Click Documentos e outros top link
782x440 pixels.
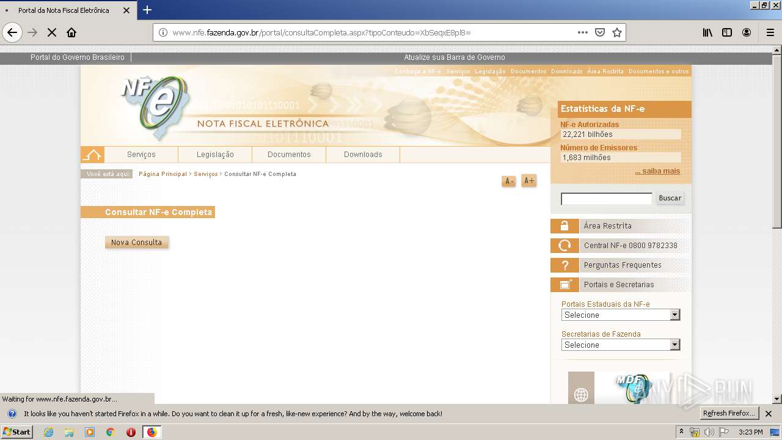pos(659,71)
